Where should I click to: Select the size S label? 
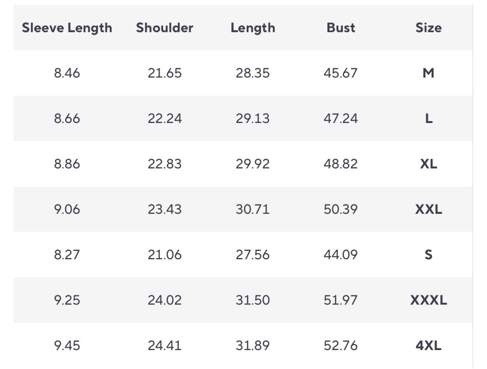coord(429,255)
